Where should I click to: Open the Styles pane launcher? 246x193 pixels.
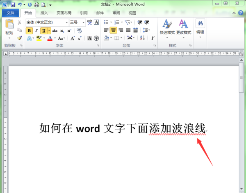(190, 46)
